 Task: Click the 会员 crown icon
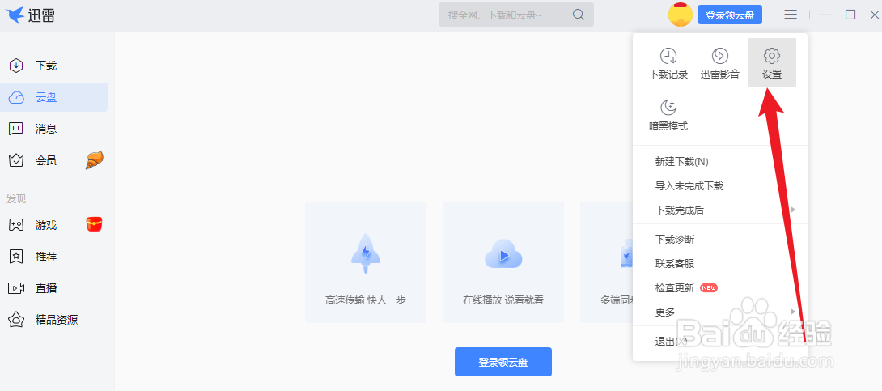coord(16,161)
